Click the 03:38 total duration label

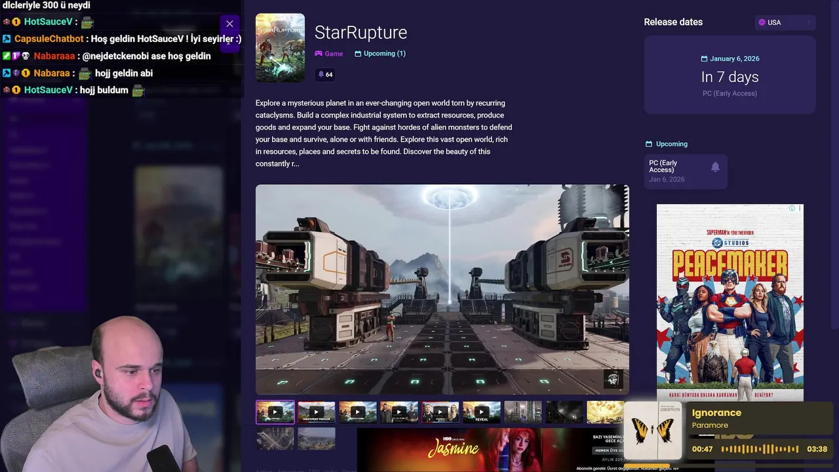tap(817, 449)
